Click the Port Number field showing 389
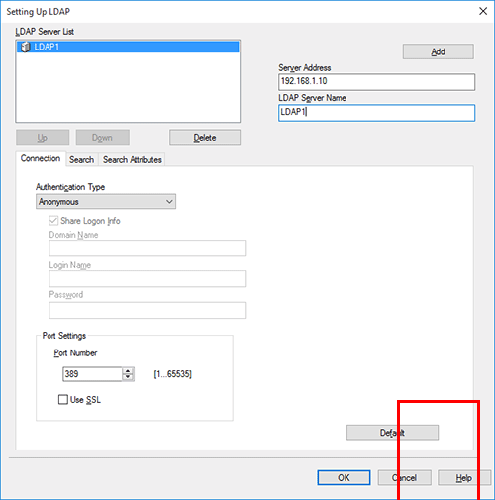495x500 pixels. pos(92,374)
